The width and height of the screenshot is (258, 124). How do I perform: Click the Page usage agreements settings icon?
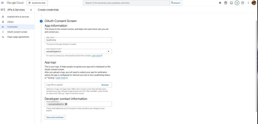tap(3, 37)
